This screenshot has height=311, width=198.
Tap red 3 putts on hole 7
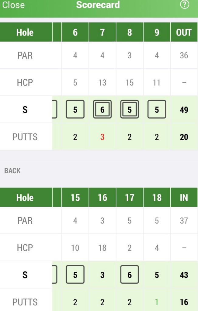[102, 137]
